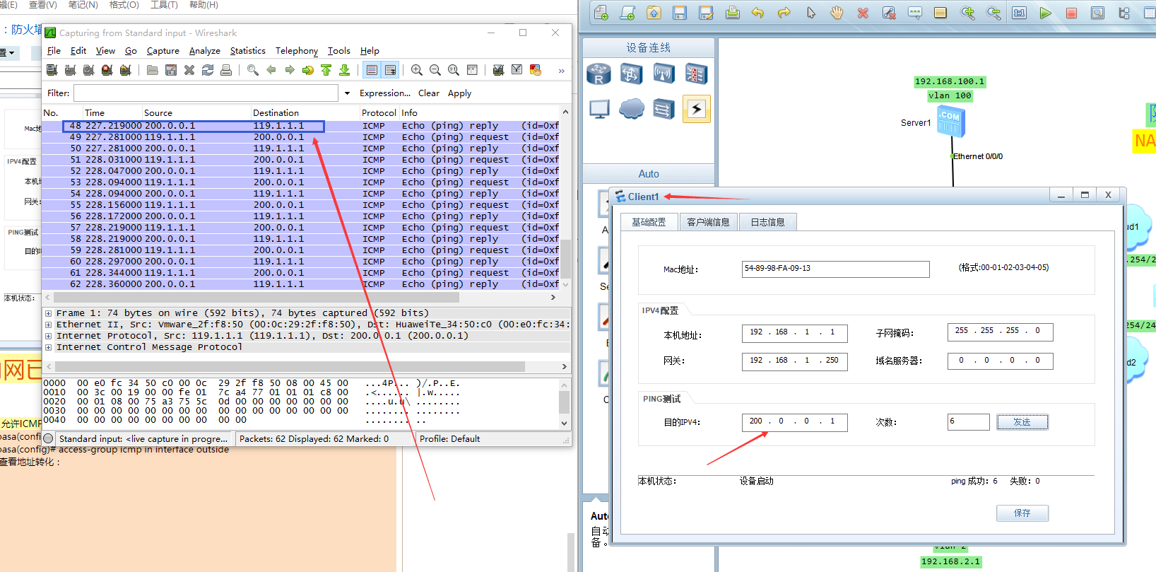Screen dimensions: 1156x572
Task: Toggle Wireshark auto scroll live capture icon
Action: point(390,70)
